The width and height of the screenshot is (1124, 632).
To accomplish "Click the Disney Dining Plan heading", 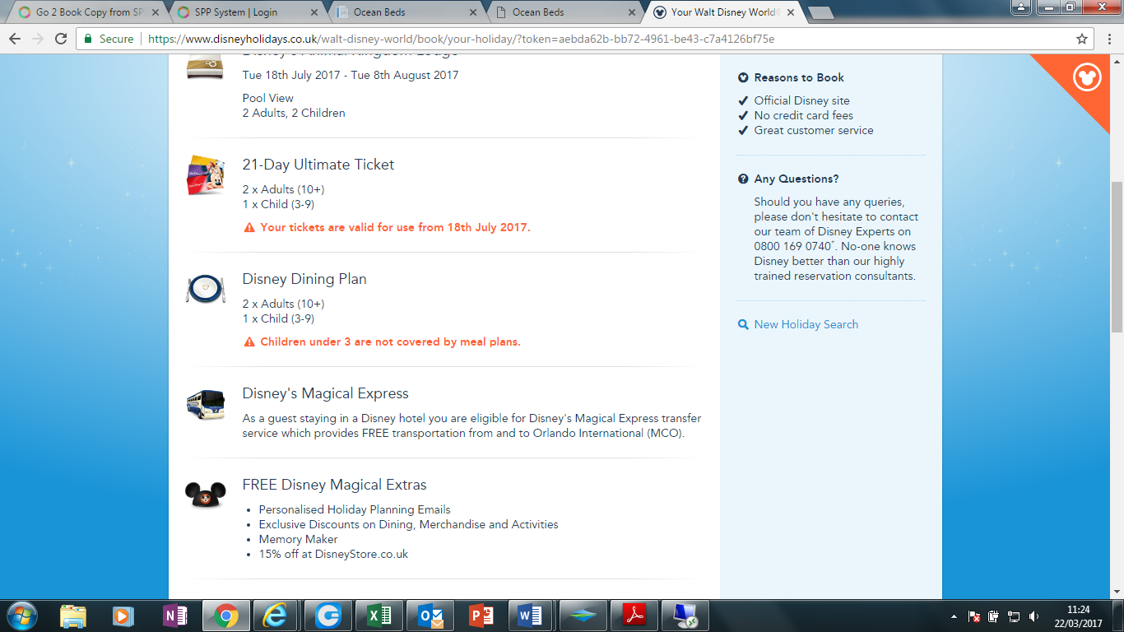I will pyautogui.click(x=304, y=279).
